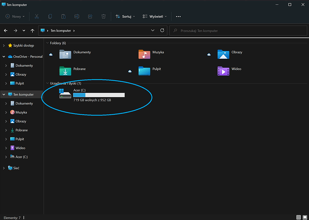Go back with the left arrow

tap(6, 30)
